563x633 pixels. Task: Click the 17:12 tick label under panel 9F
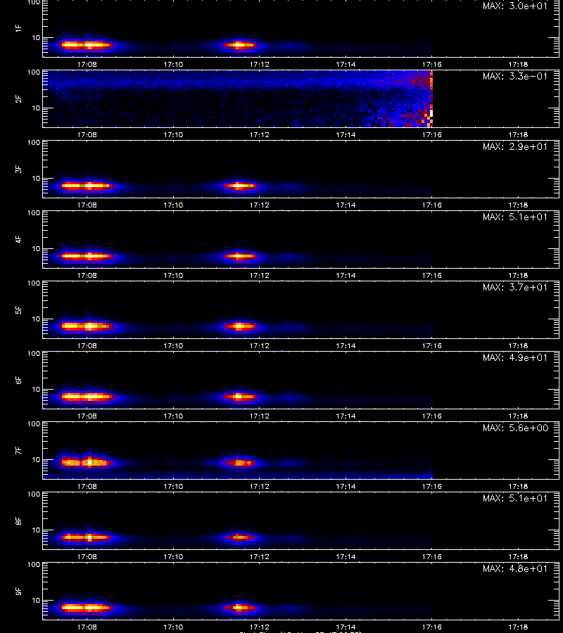point(259,627)
